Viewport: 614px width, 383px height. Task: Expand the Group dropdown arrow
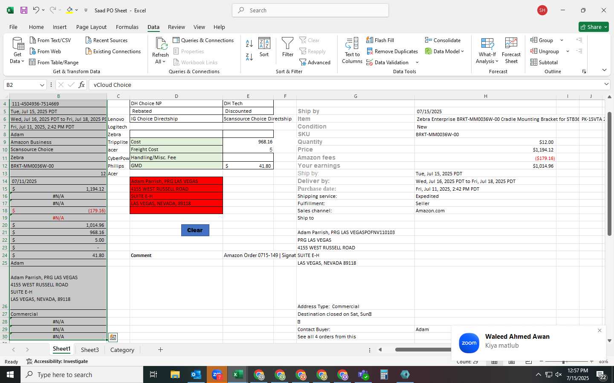(x=562, y=40)
